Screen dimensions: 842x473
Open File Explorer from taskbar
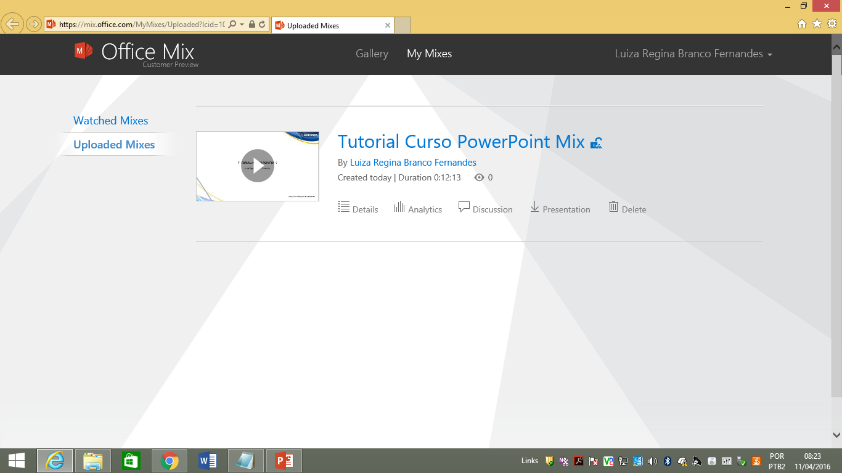93,461
